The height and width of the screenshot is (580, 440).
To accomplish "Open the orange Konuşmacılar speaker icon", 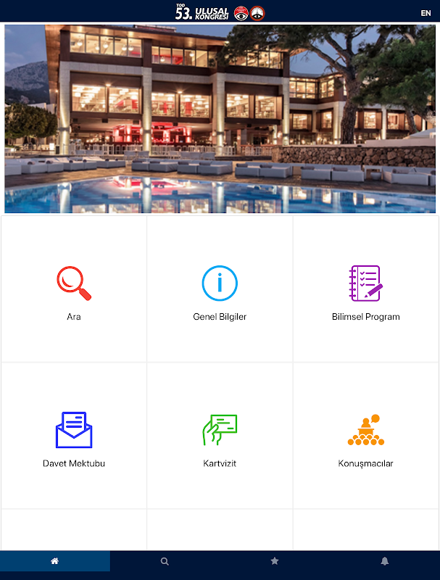I will [x=365, y=430].
